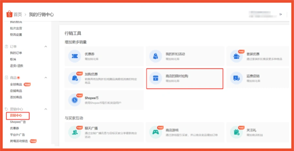The width and height of the screenshot is (294, 151).
Task: Open 取消 under 订单 in the sidebar
Action: (x=13, y=59)
